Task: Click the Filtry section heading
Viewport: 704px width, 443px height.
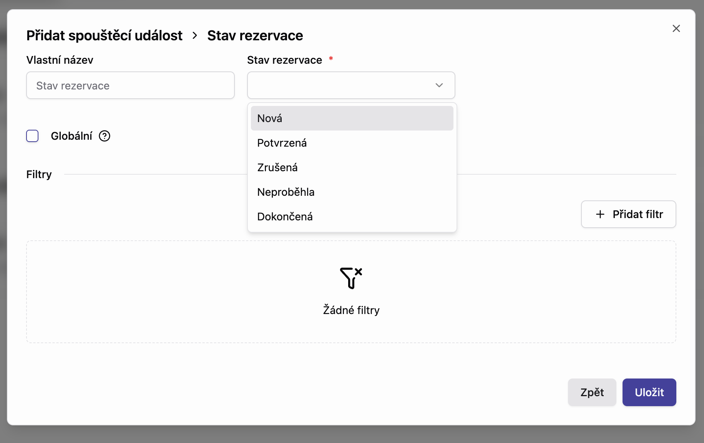Action: coord(39,174)
